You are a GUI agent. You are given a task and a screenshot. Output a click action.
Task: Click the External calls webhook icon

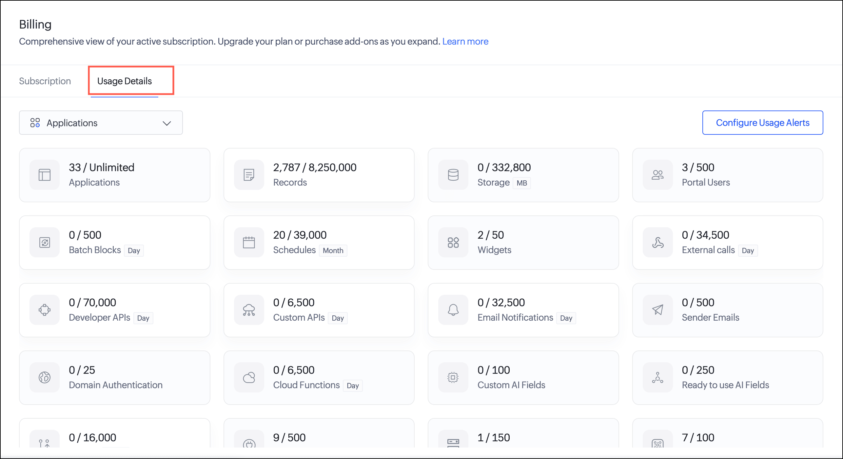657,242
